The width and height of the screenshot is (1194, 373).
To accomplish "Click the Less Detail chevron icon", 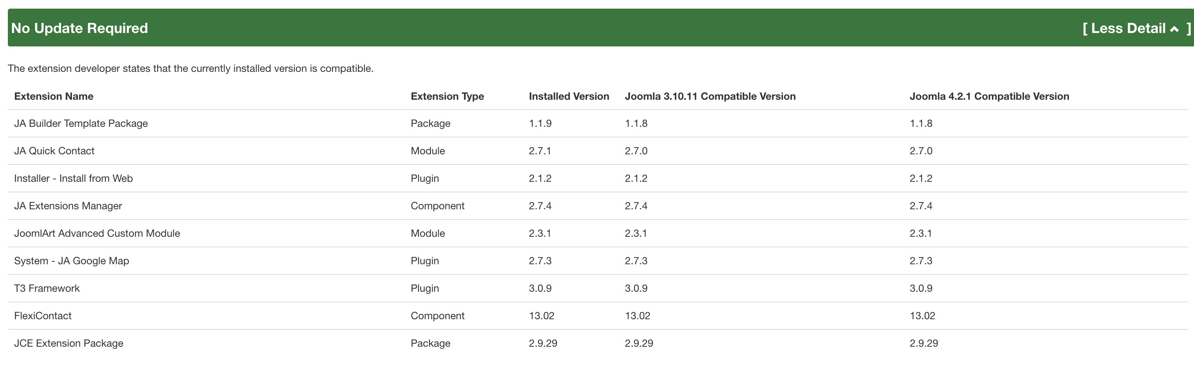I will tap(1174, 29).
